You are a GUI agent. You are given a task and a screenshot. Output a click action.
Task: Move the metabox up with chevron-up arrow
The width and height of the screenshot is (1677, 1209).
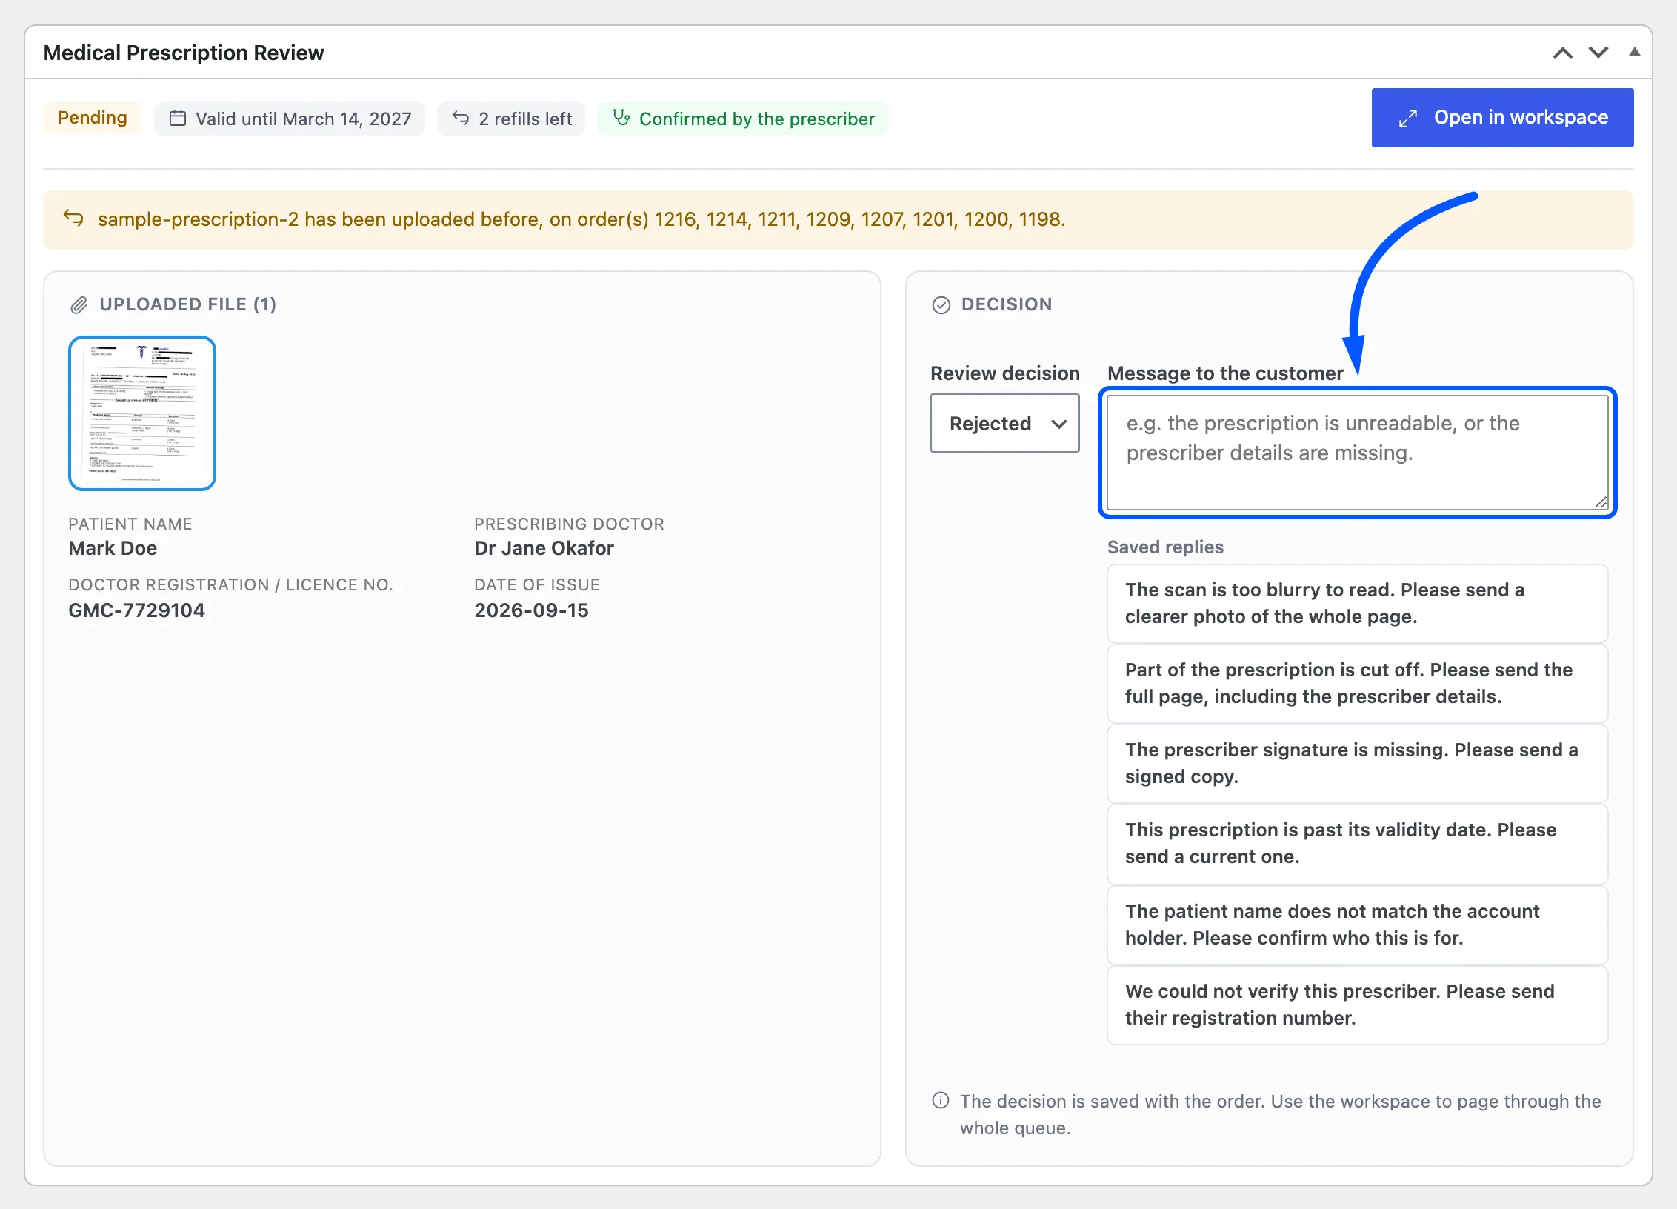[x=1563, y=53]
